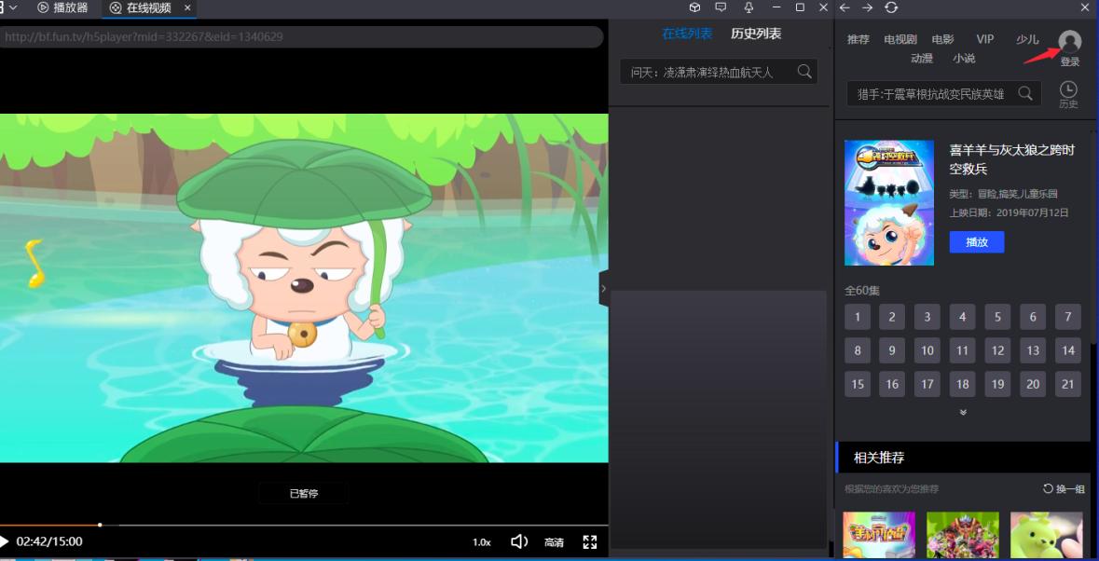The width and height of the screenshot is (1099, 561).
Task: Open the 电视剧 category
Action: pyautogui.click(x=900, y=39)
